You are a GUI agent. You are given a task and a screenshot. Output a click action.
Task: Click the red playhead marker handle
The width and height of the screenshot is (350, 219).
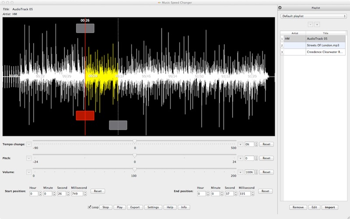coord(85,115)
